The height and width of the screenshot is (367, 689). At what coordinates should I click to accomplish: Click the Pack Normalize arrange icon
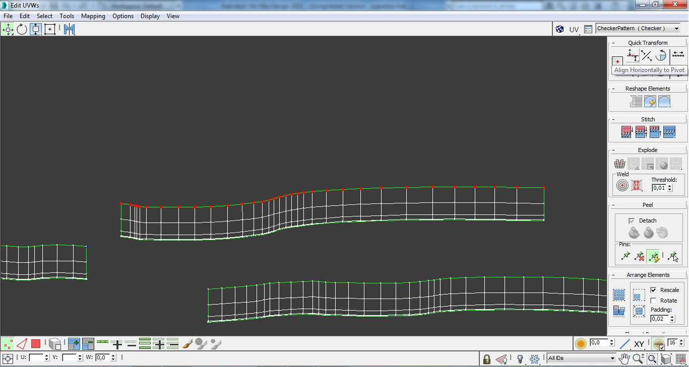[619, 295]
